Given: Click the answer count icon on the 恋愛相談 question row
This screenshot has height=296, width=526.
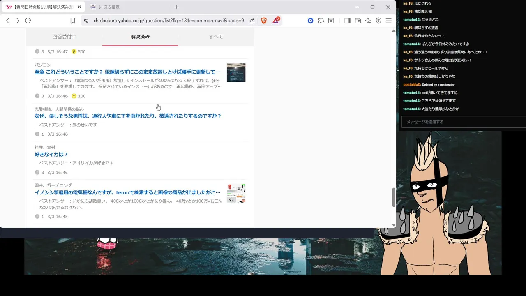Looking at the screenshot, I should 37,134.
